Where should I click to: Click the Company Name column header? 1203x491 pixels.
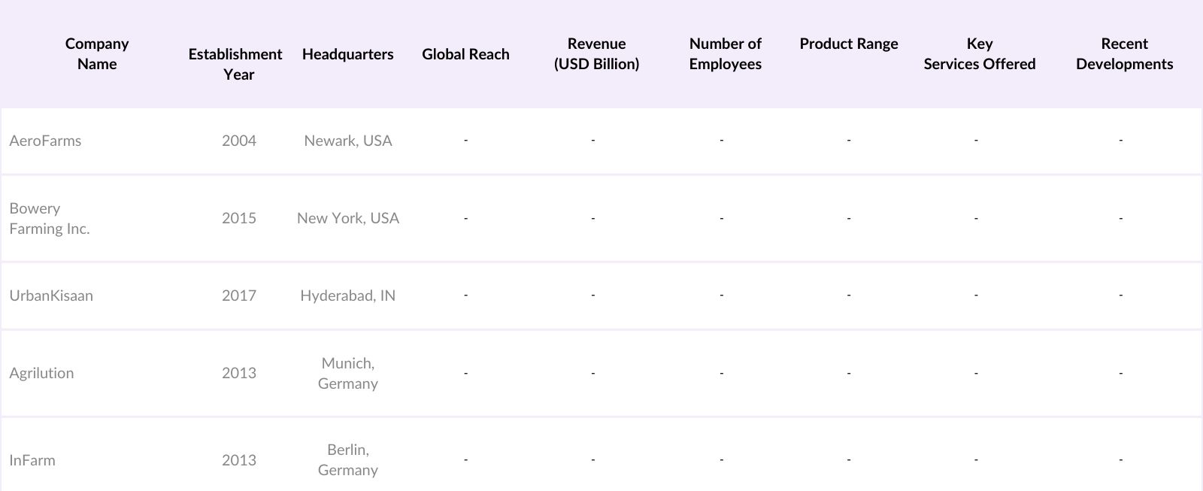point(97,53)
